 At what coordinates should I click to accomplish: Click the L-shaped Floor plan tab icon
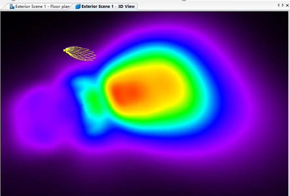(12, 6)
